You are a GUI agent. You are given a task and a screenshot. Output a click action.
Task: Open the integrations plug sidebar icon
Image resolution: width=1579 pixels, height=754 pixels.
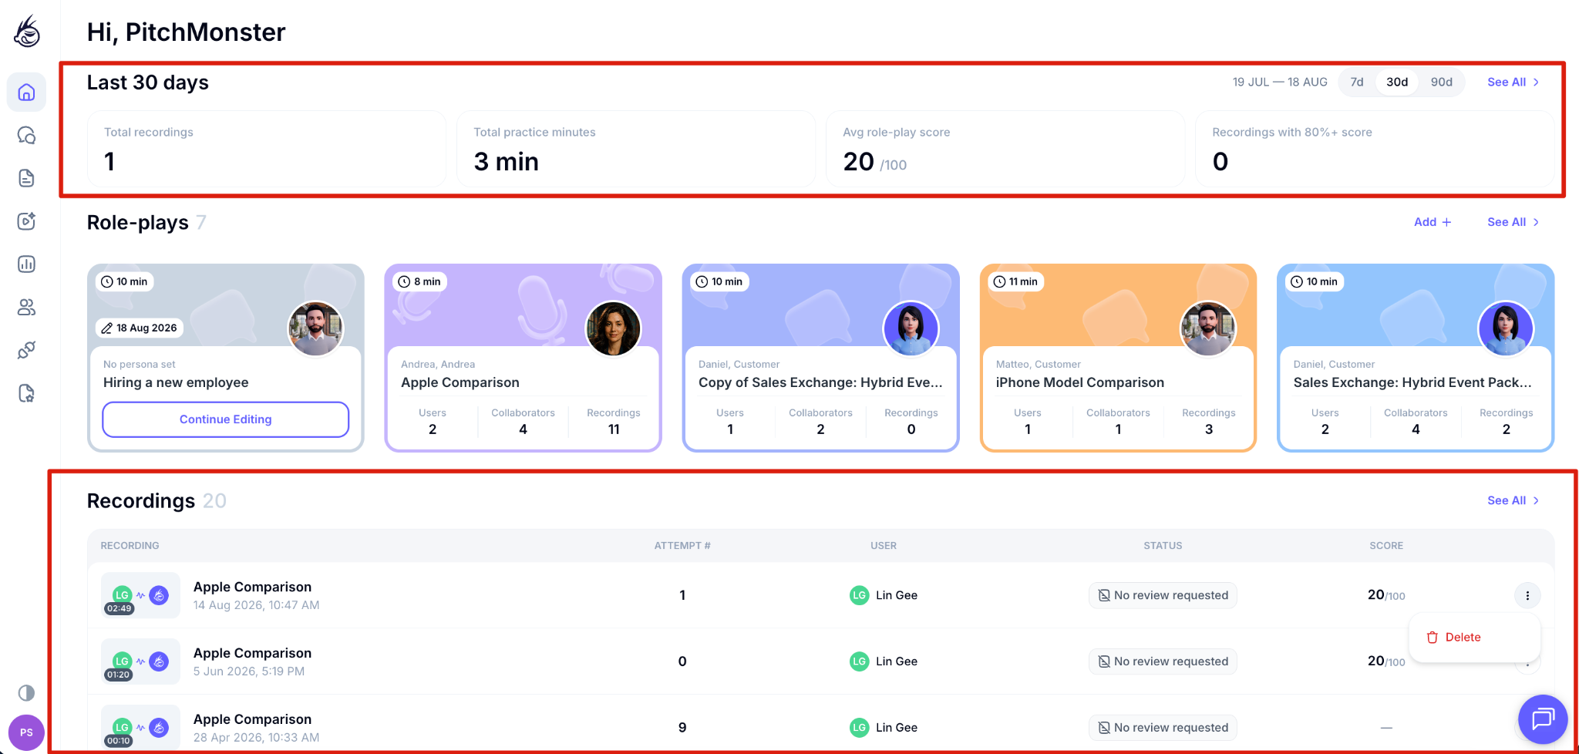26,350
